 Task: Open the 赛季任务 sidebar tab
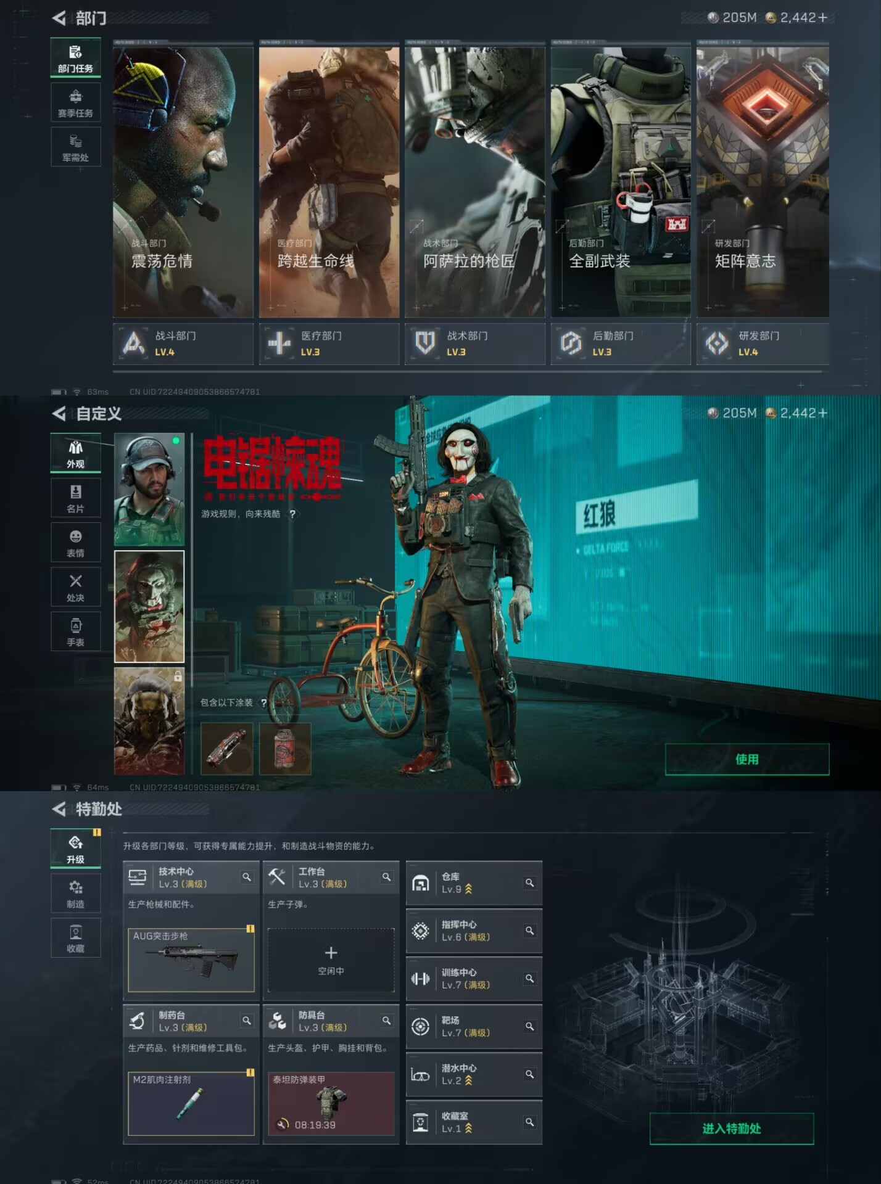75,103
